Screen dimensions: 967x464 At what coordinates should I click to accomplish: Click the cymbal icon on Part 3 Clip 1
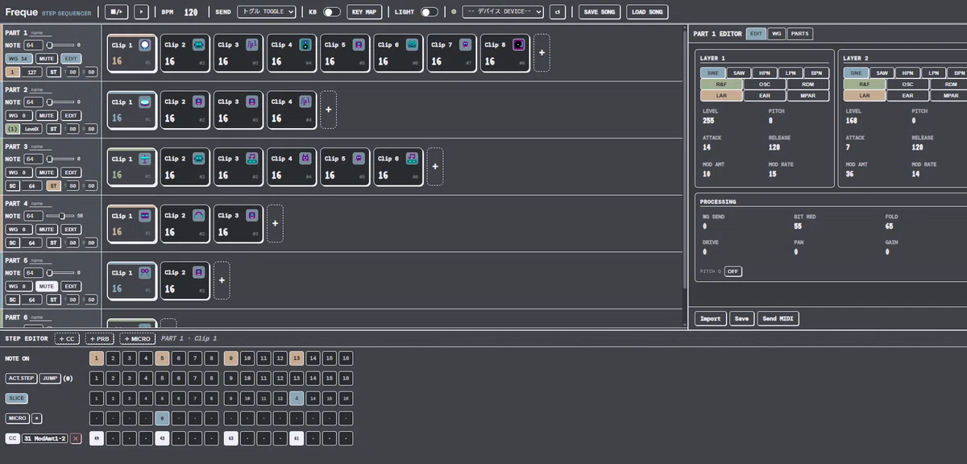tap(144, 159)
